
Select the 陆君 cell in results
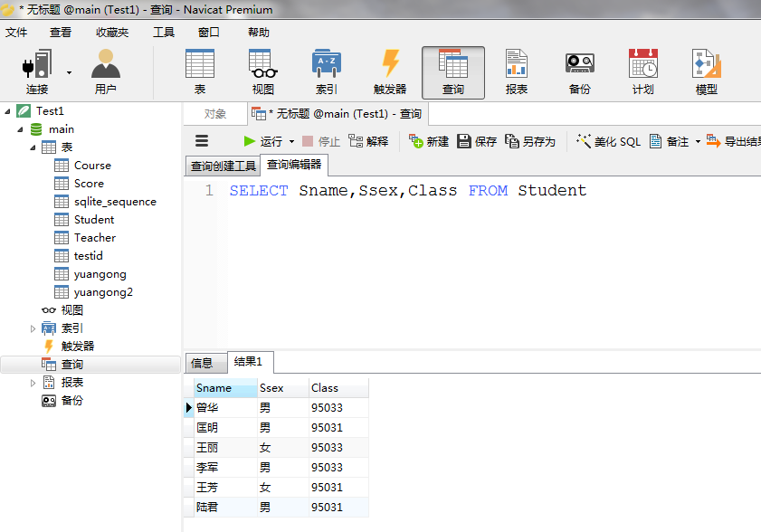(225, 508)
